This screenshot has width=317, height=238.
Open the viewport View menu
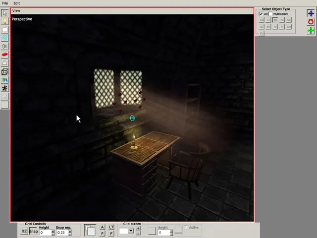(16, 11)
